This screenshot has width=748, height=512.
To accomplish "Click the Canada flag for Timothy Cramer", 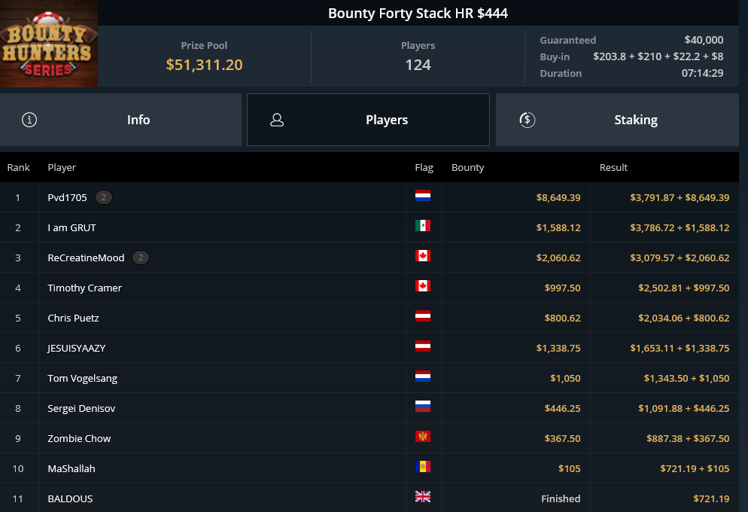I will 423,286.
